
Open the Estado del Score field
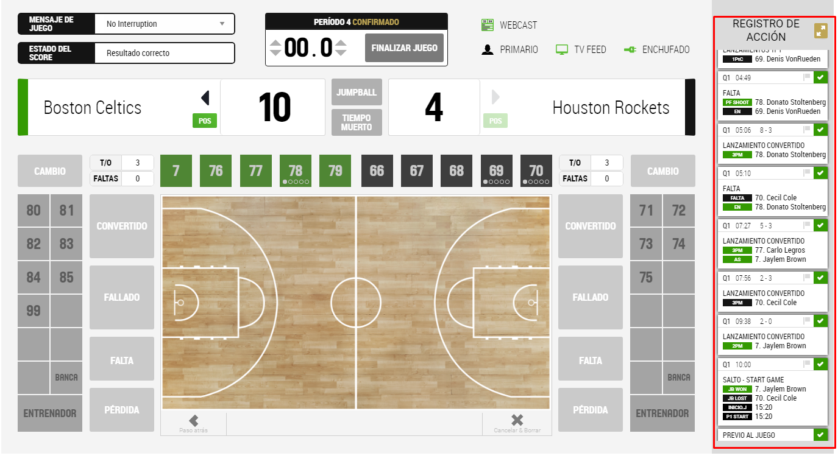pos(165,53)
